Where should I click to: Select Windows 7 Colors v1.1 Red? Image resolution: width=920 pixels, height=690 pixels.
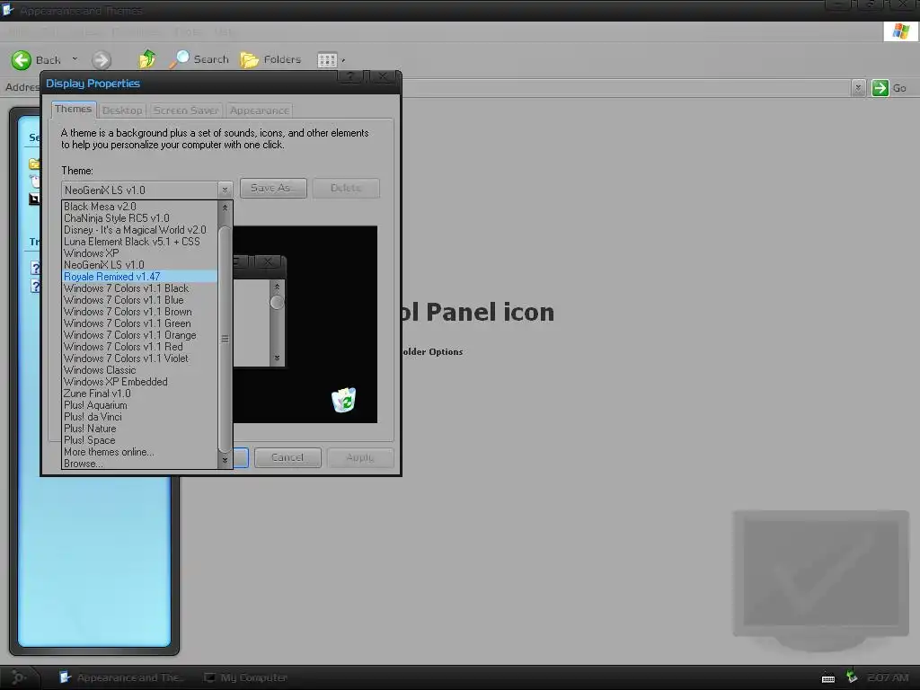(139, 347)
